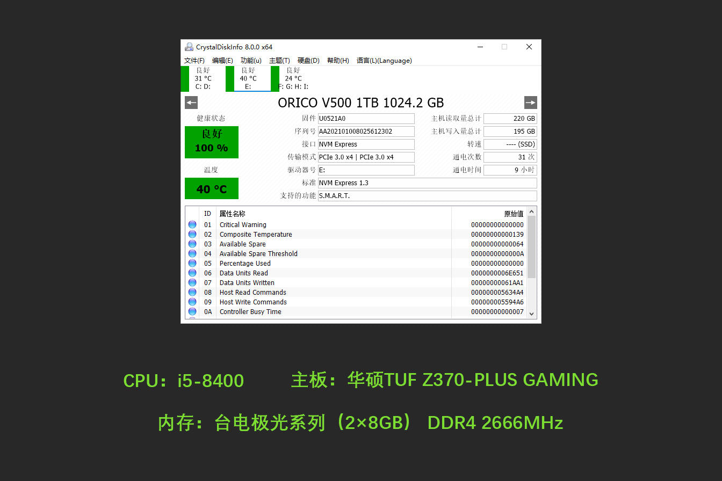This screenshot has width=722, height=481.
Task: Click status orb for Percentage Used row
Action: 192,264
